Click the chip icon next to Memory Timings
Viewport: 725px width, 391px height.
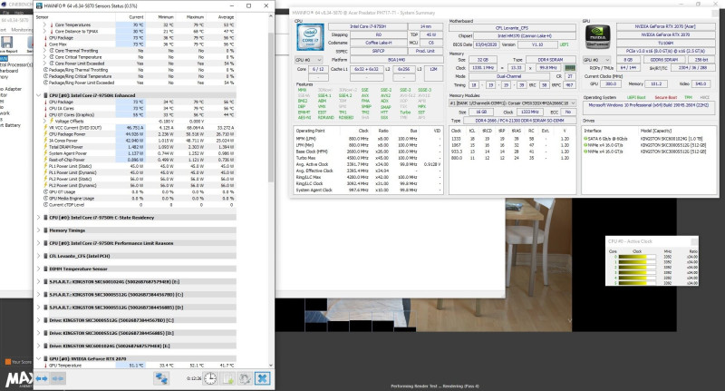pos(46,230)
